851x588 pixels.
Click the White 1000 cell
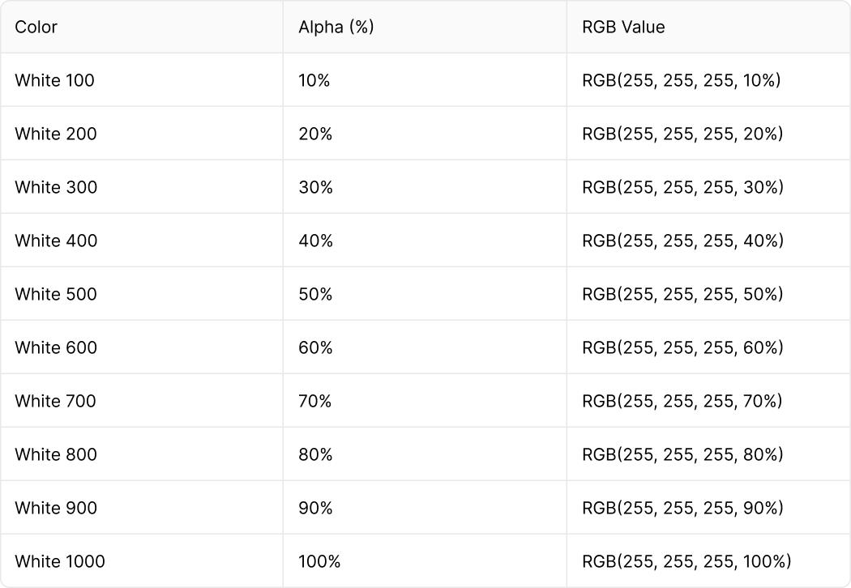point(59,561)
